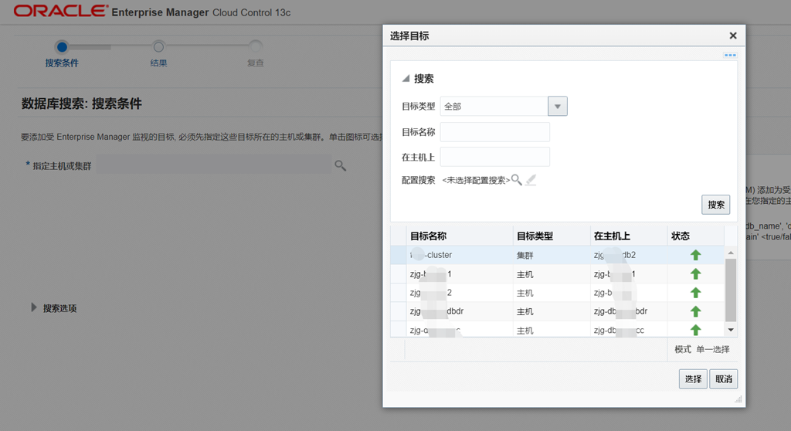This screenshot has height=431, width=791.
Task: Click the 配置搜索 magnifier icon
Action: tap(517, 180)
